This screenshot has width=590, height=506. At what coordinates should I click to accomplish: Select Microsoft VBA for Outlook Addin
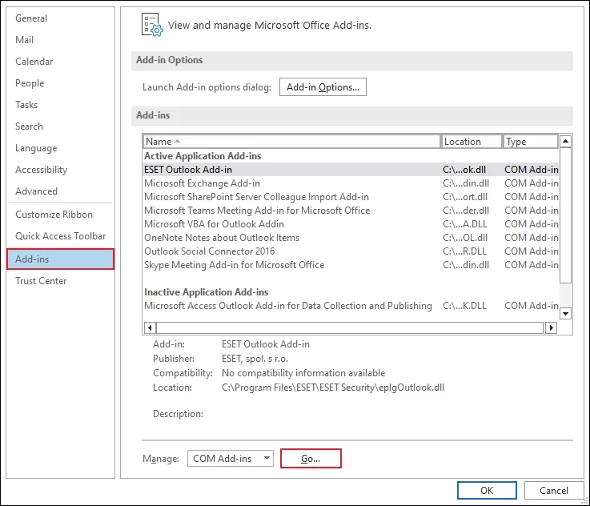(351, 224)
